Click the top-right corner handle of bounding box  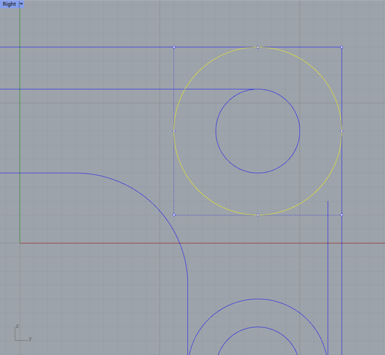(342, 47)
